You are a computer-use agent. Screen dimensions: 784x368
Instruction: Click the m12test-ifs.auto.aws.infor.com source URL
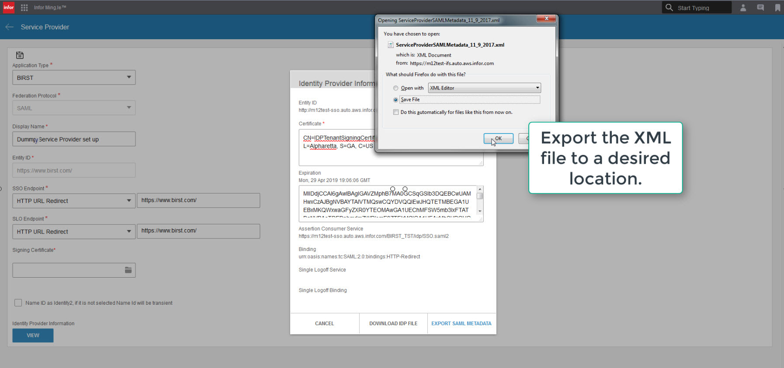pyautogui.click(x=452, y=63)
